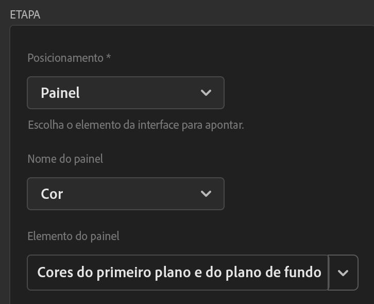The width and height of the screenshot is (374, 304).
Task: Select the Painel value text
Action: coord(60,93)
